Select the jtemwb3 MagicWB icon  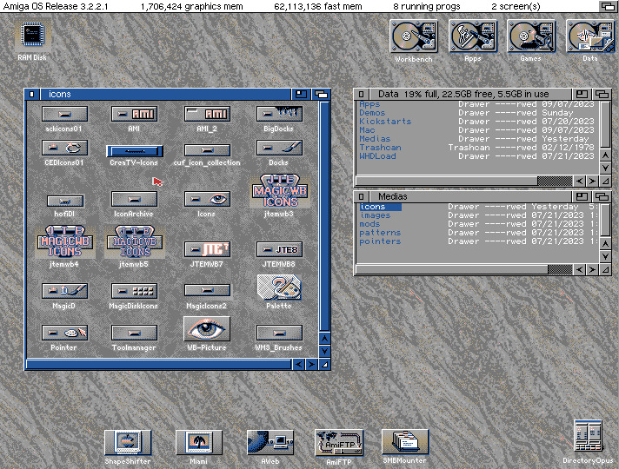tap(280, 191)
